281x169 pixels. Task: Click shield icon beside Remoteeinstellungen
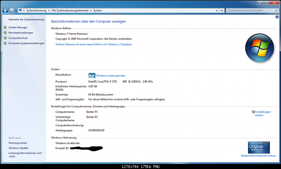(x=5, y=33)
